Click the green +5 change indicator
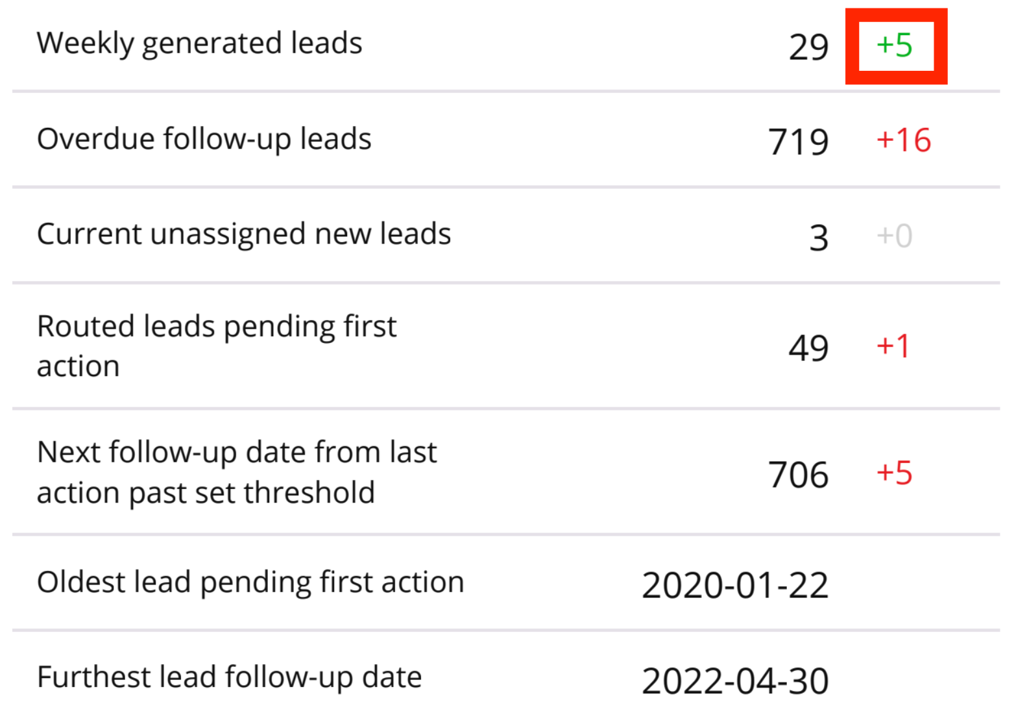Viewport: 1016px width, 726px height. 895,45
